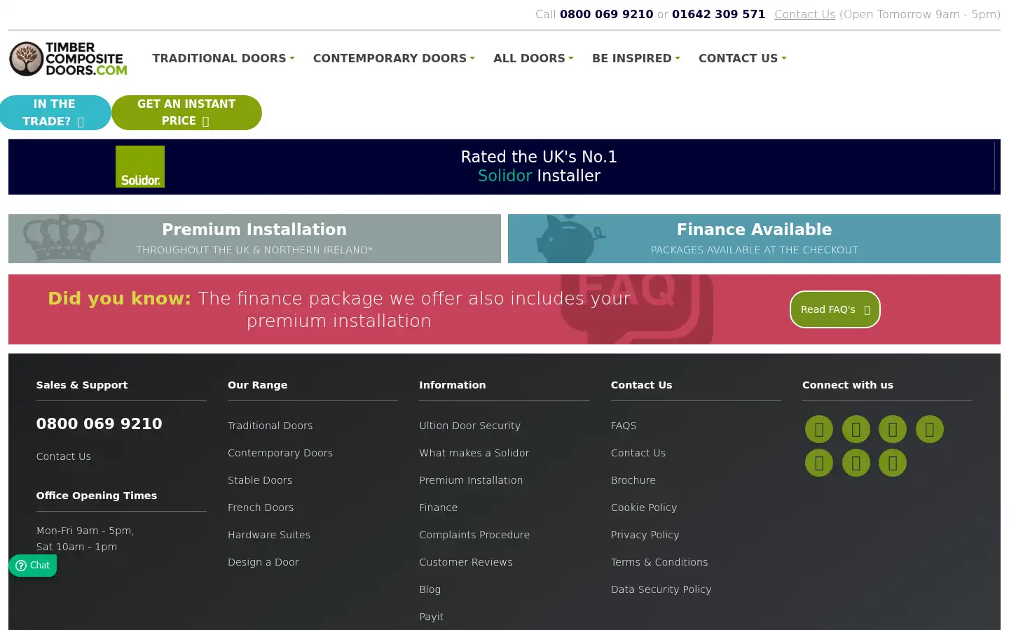
Task: Click Get An Instant Price button
Action: [186, 113]
